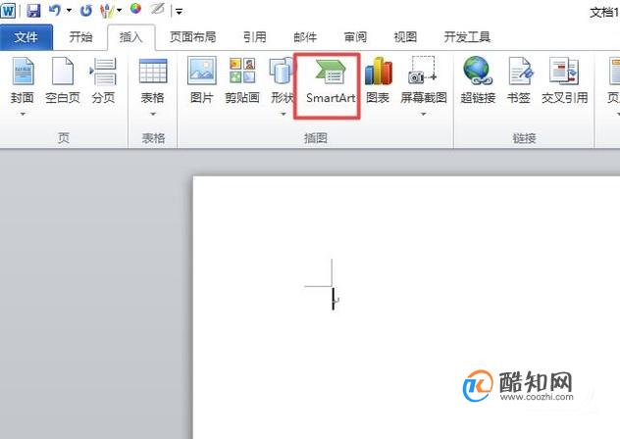
Task: Click the Redo/Repeat icon in quick access
Action: (85, 10)
